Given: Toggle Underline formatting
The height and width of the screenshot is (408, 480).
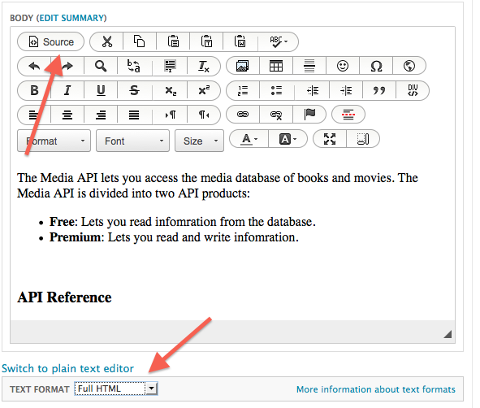Looking at the screenshot, I should coord(101,91).
